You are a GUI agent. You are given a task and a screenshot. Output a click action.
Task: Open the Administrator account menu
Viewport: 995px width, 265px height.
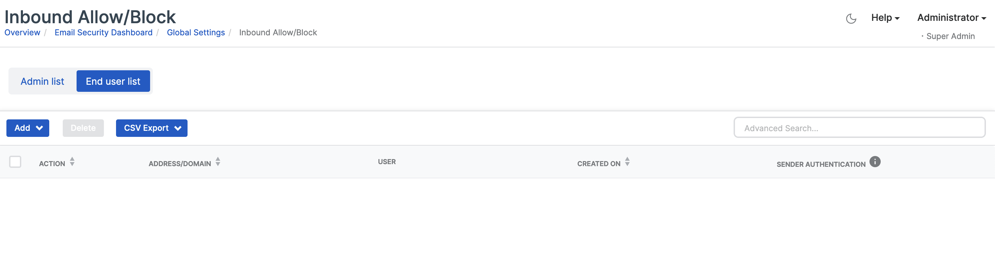[x=951, y=18]
